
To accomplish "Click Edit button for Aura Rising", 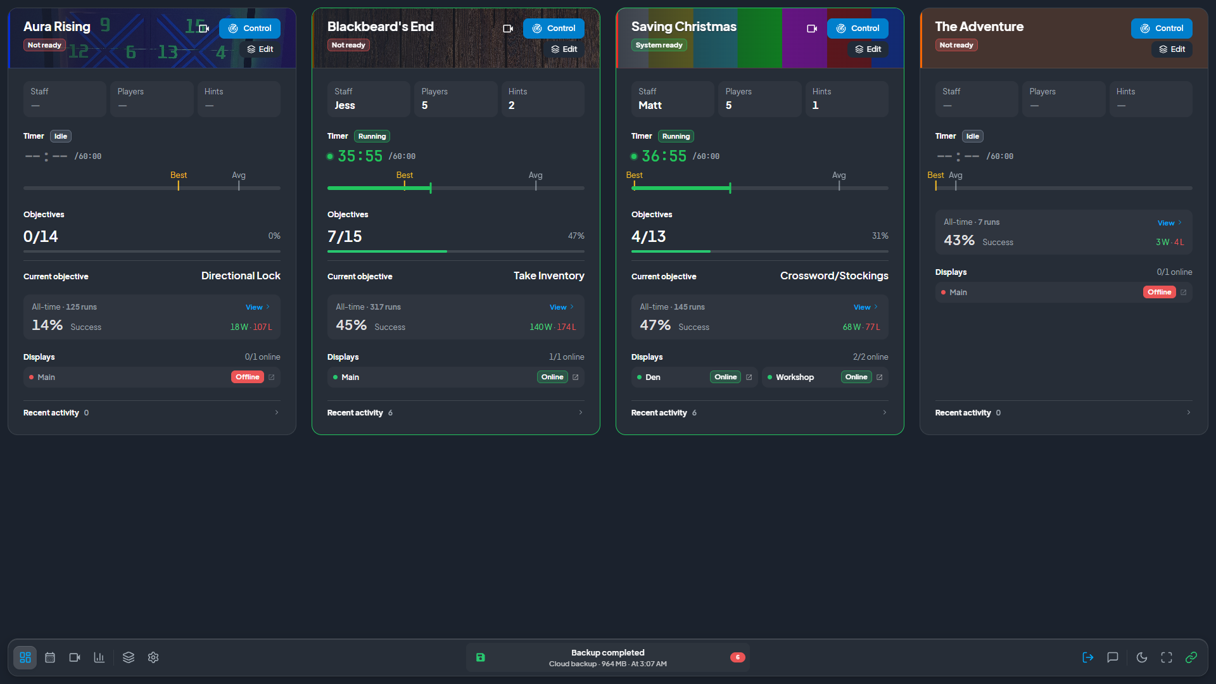I will click(x=260, y=49).
